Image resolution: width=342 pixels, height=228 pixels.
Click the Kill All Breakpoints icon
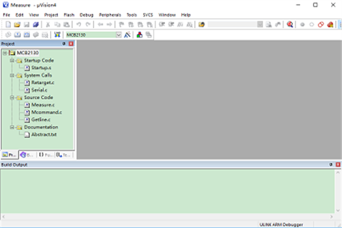pyautogui.click(x=330, y=25)
